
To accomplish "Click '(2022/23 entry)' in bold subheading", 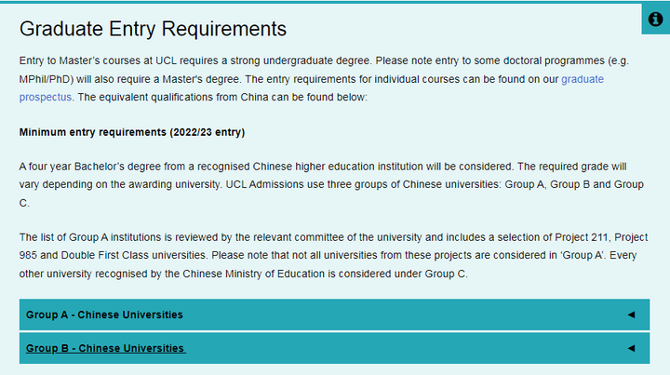I will (208, 132).
